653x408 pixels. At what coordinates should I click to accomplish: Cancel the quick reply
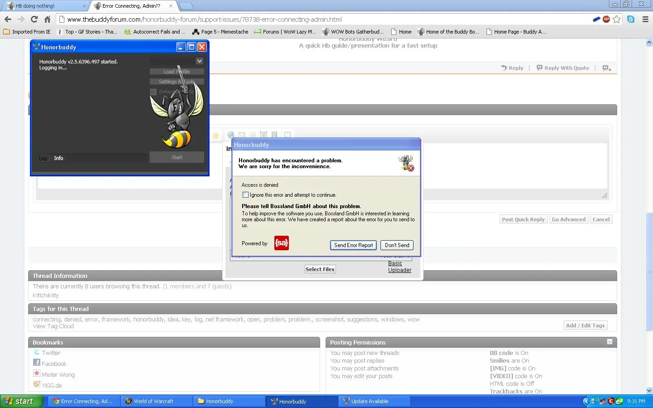pyautogui.click(x=601, y=219)
